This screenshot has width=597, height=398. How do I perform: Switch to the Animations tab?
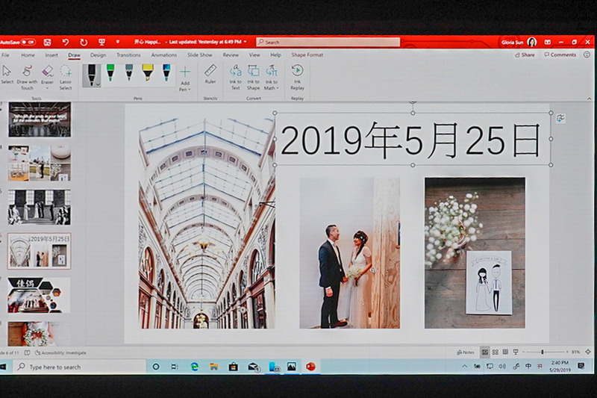163,55
